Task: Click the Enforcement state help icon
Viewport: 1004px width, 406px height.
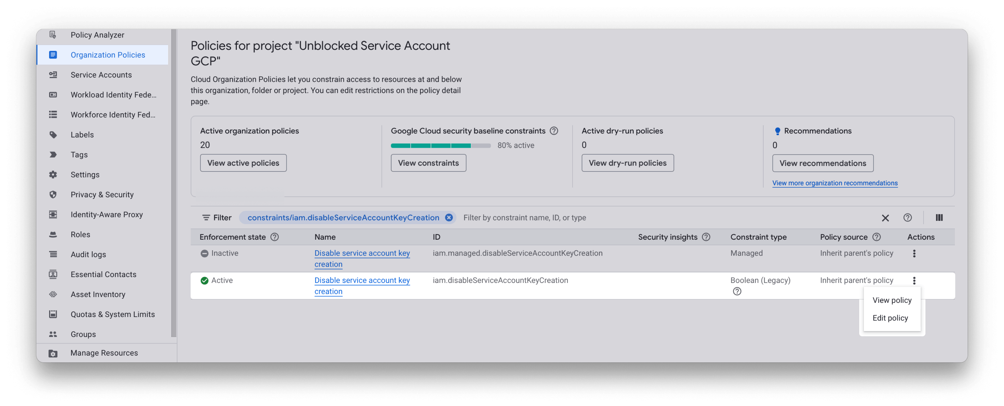Action: pyautogui.click(x=274, y=237)
